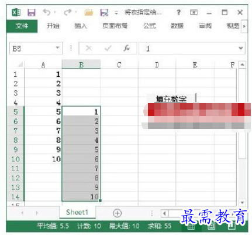Open the Sheet1 tab
This screenshot has width=252, height=235.
pyautogui.click(x=77, y=212)
